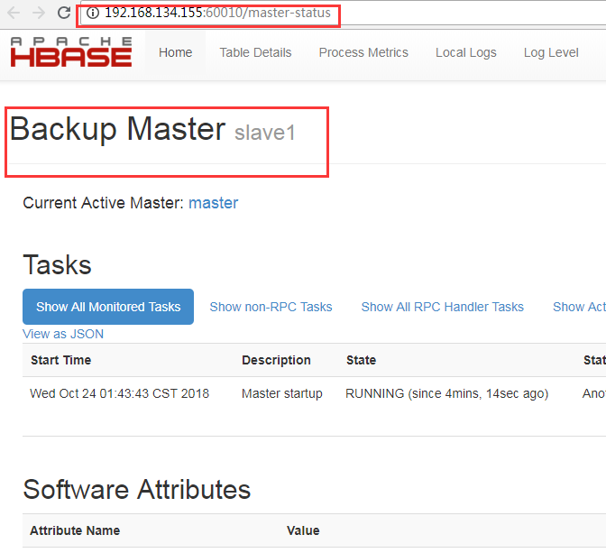This screenshot has width=606, height=553.
Task: Click the 'Value' column header
Action: [x=303, y=530]
